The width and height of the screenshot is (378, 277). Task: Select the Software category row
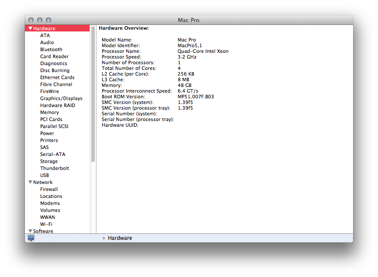pyautogui.click(x=57, y=231)
